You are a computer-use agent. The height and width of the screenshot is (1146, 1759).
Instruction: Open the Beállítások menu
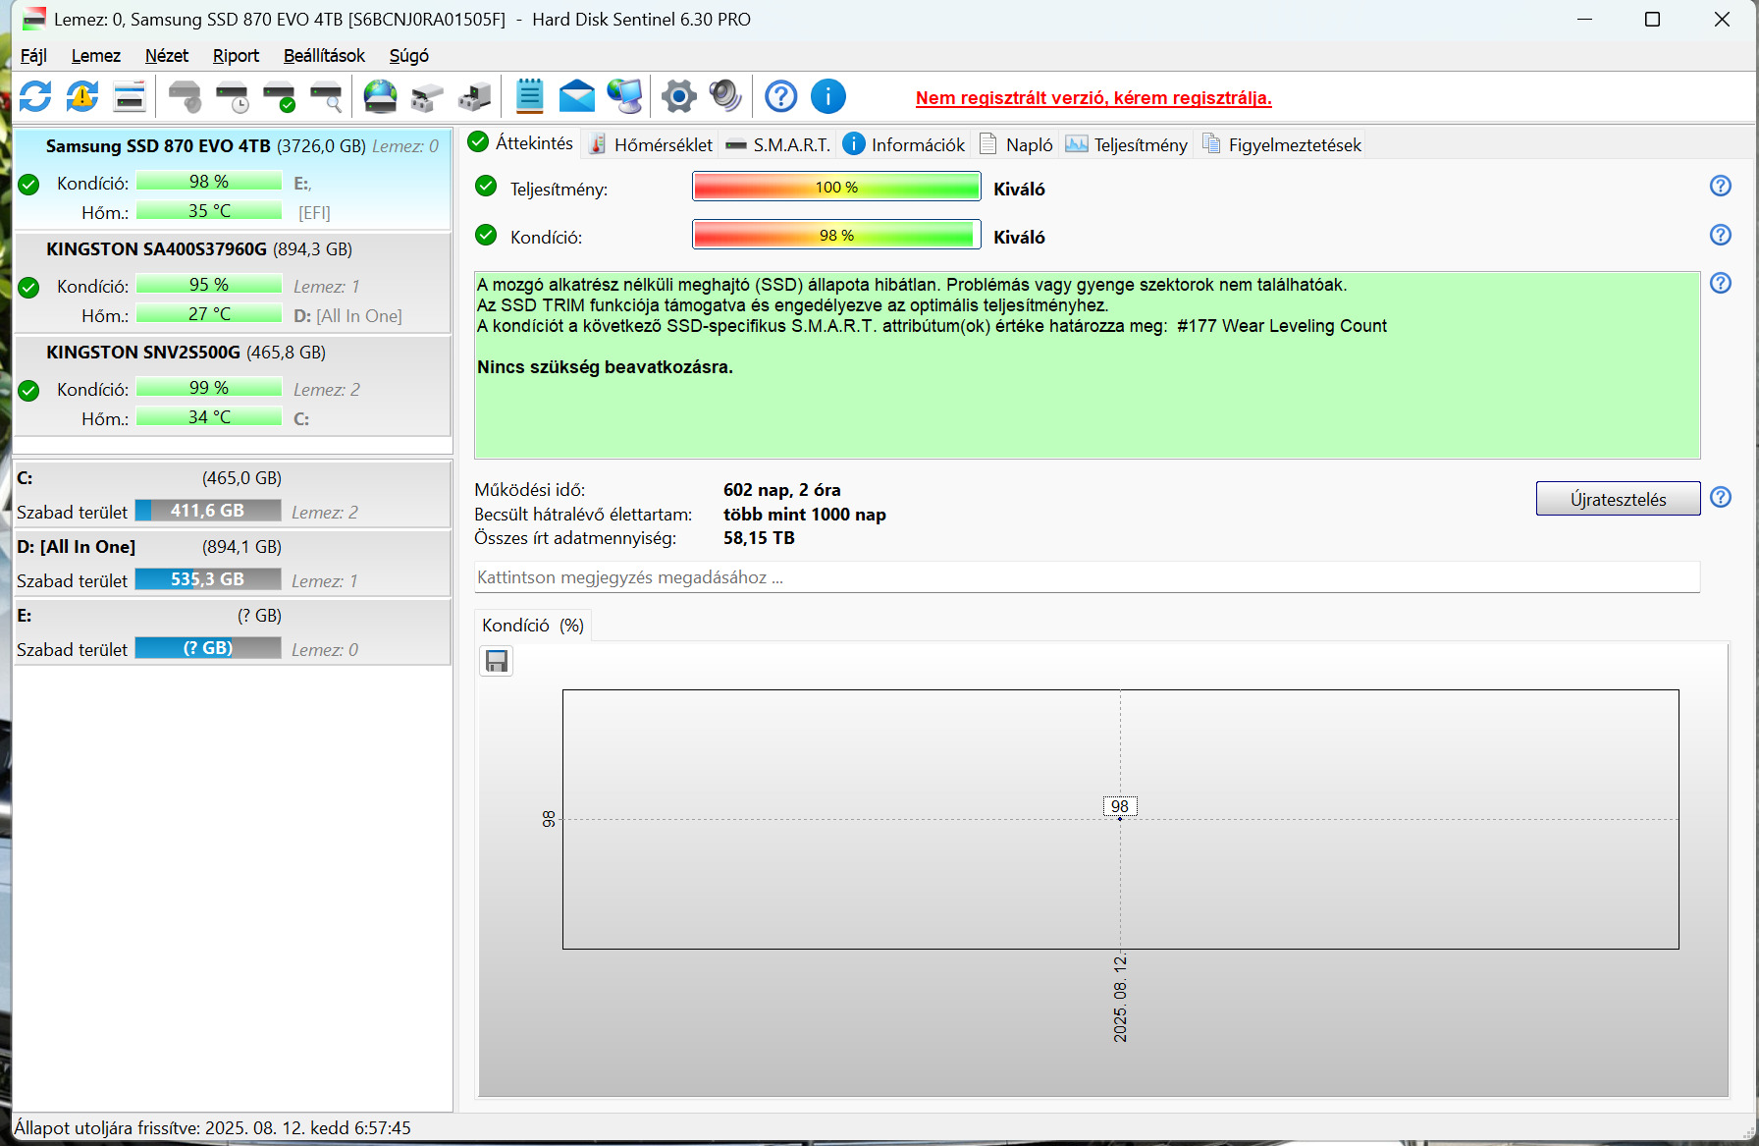click(x=324, y=56)
